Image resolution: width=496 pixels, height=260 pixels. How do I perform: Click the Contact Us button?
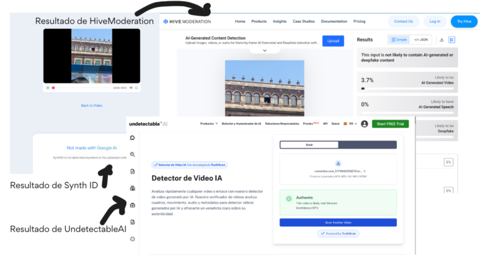404,22
